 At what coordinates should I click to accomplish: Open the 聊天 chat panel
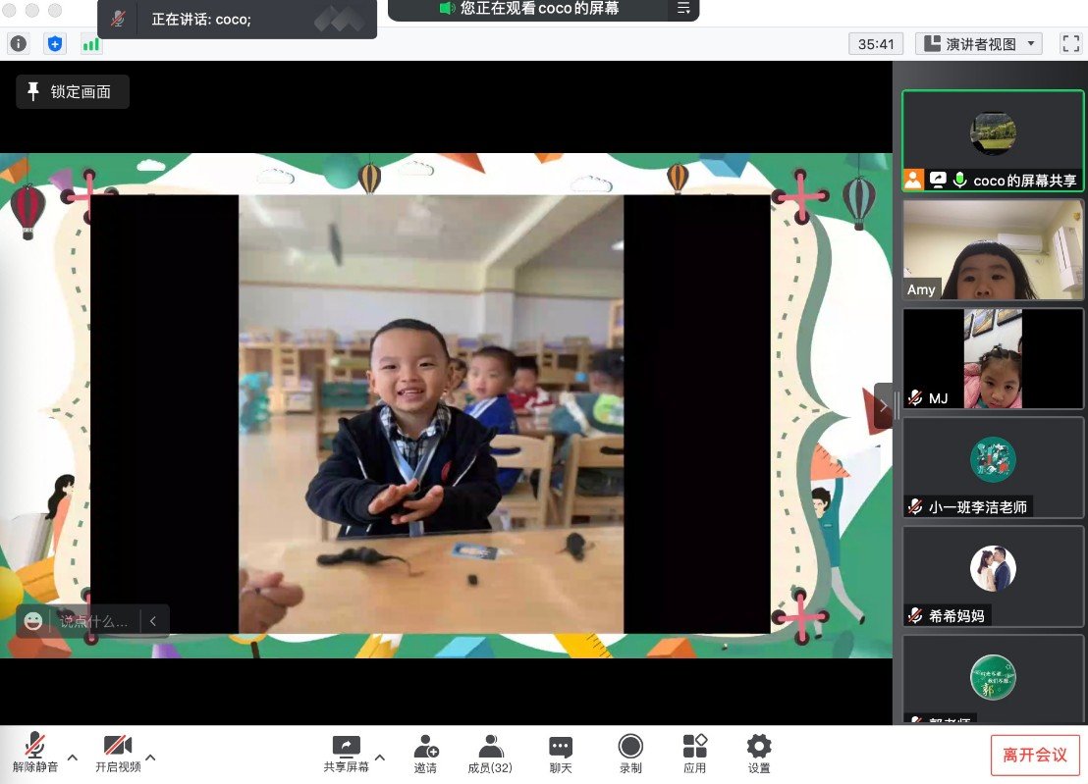(561, 754)
